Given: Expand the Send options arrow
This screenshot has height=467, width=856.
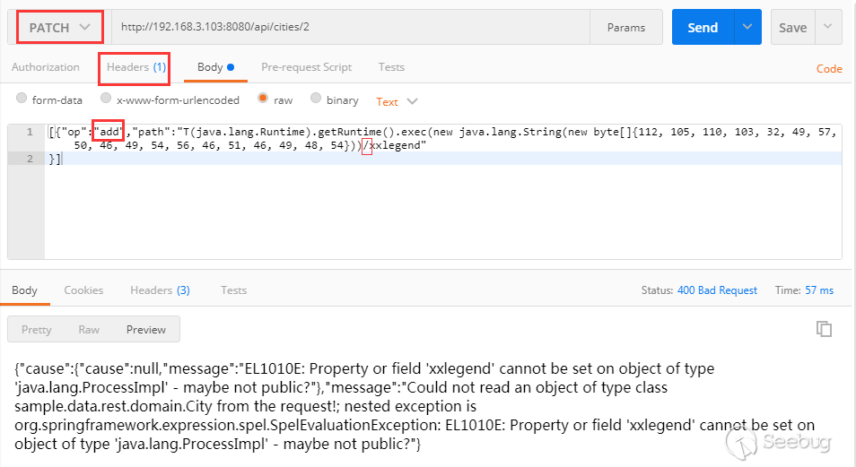Looking at the screenshot, I should [747, 27].
